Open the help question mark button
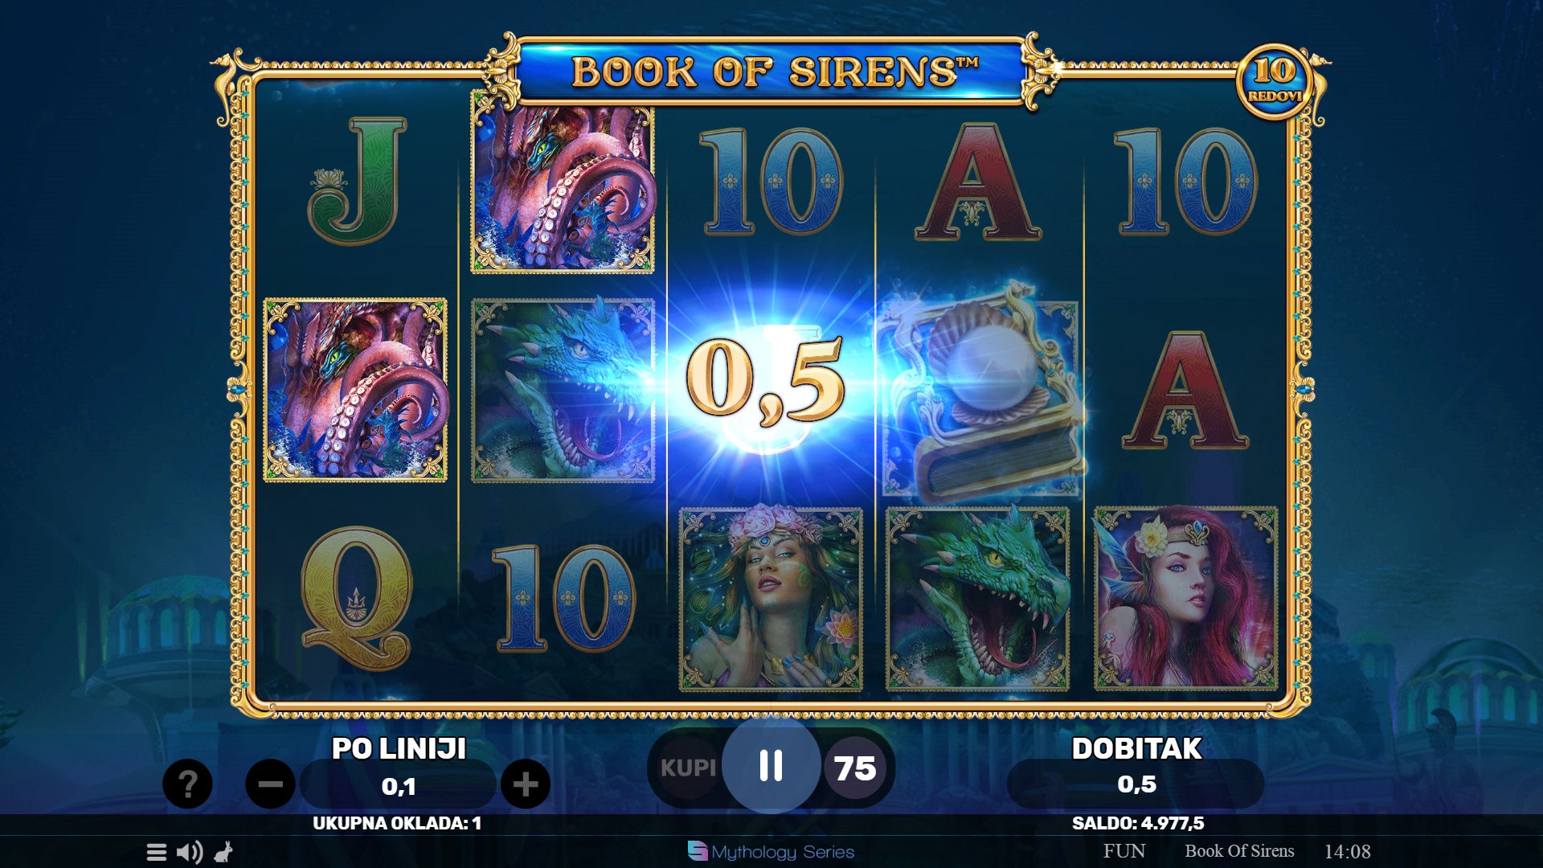This screenshot has width=1543, height=868. point(187,784)
